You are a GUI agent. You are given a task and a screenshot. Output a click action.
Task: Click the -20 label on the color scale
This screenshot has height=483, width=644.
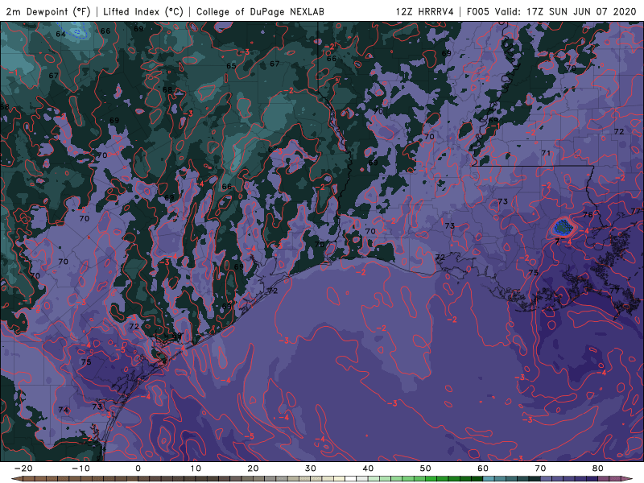click(x=23, y=469)
